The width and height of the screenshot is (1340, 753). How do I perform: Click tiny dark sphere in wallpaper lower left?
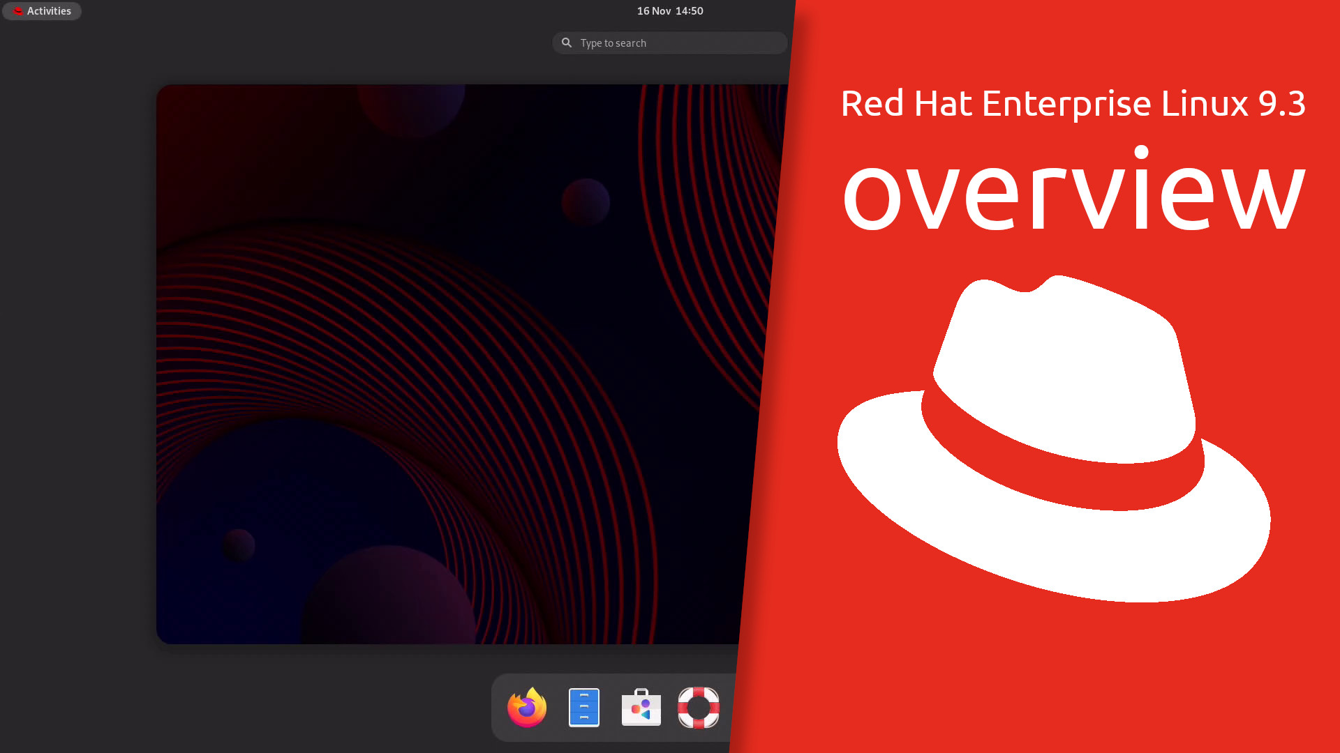pos(239,545)
